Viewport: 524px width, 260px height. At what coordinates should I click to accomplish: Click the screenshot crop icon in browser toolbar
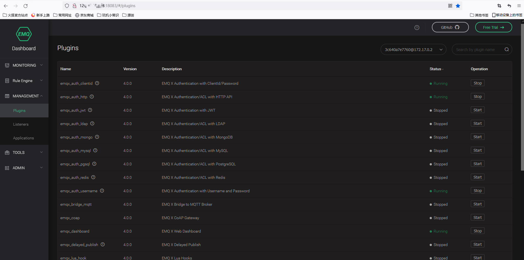tap(499, 6)
